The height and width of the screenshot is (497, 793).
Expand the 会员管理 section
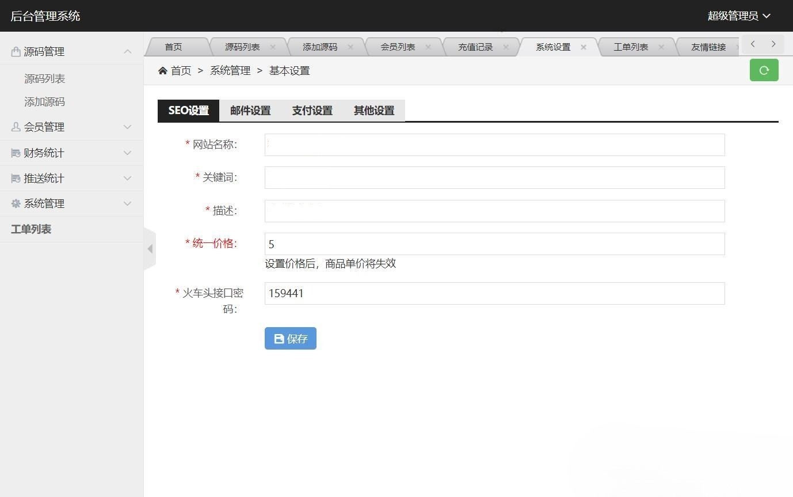tap(127, 127)
